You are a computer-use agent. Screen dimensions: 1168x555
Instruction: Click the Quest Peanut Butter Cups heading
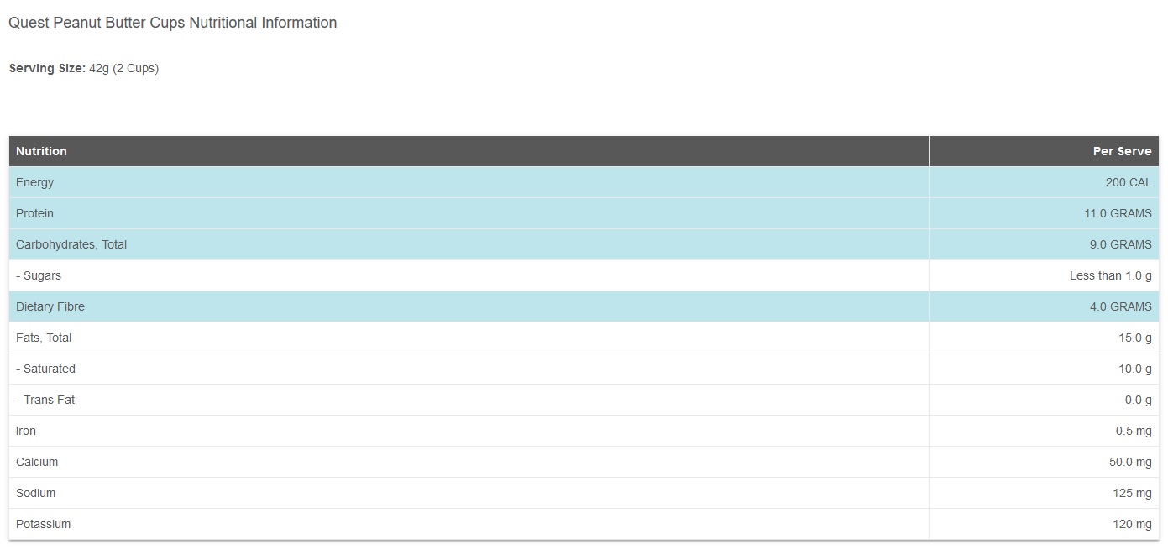coord(172,23)
